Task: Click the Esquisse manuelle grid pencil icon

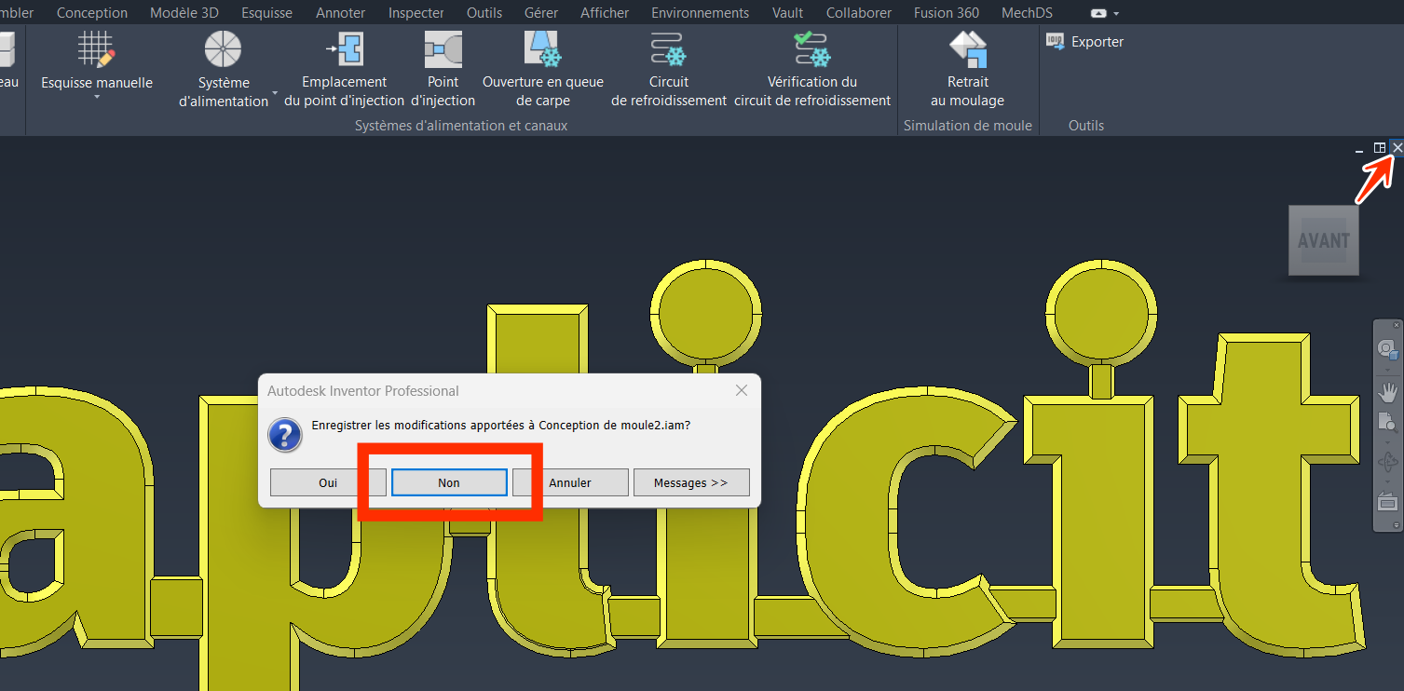Action: pyautogui.click(x=96, y=47)
